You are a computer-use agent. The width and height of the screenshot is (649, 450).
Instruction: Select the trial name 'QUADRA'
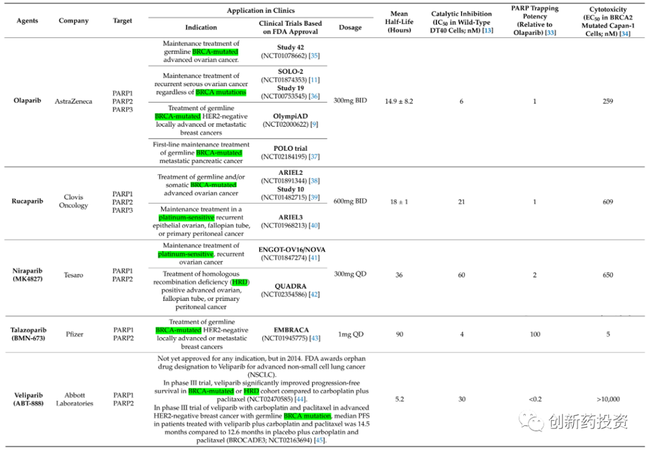click(290, 286)
